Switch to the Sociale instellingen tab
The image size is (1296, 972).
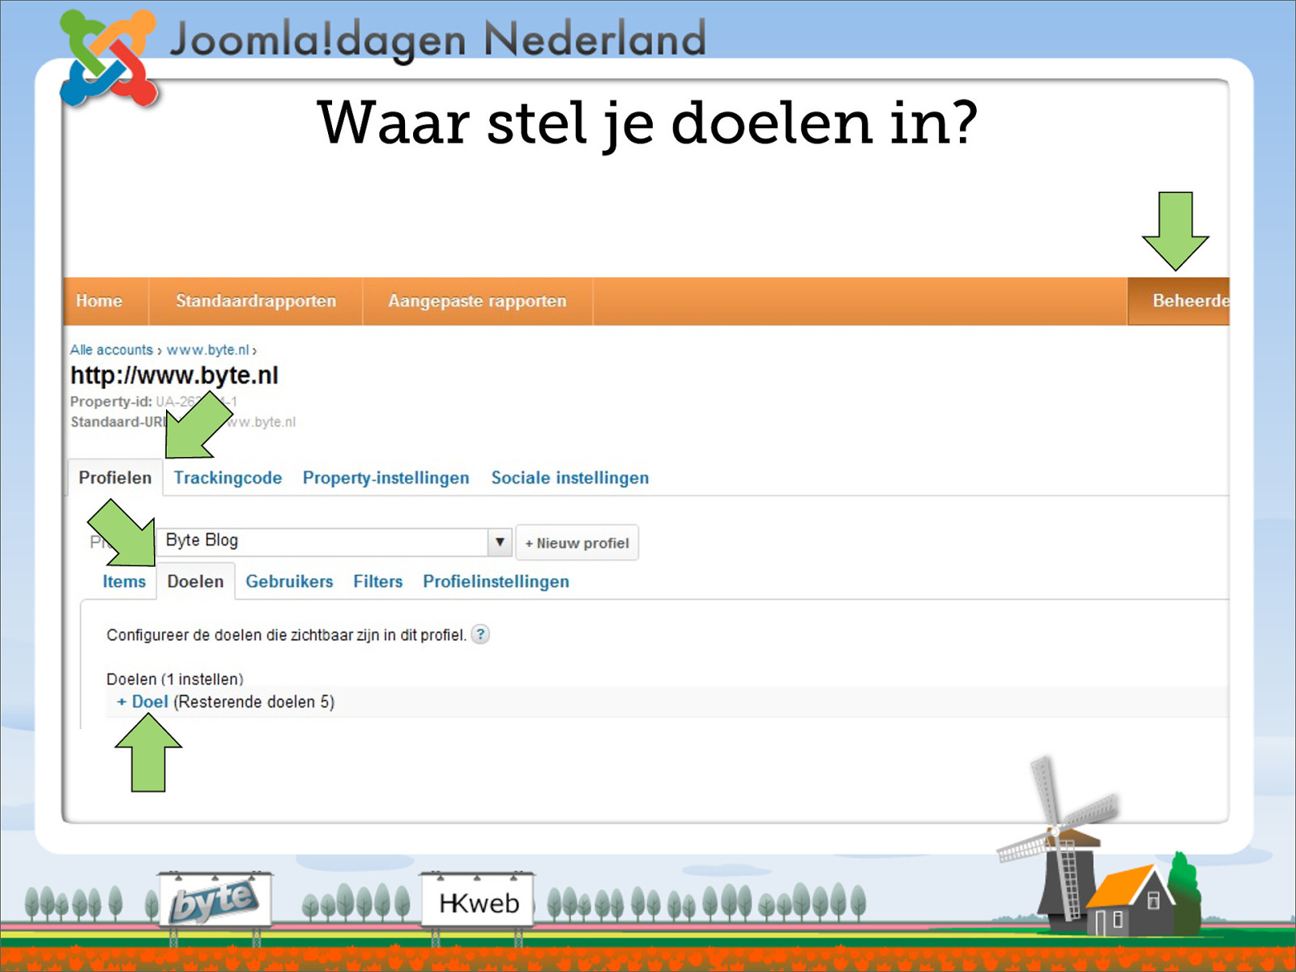coord(569,478)
